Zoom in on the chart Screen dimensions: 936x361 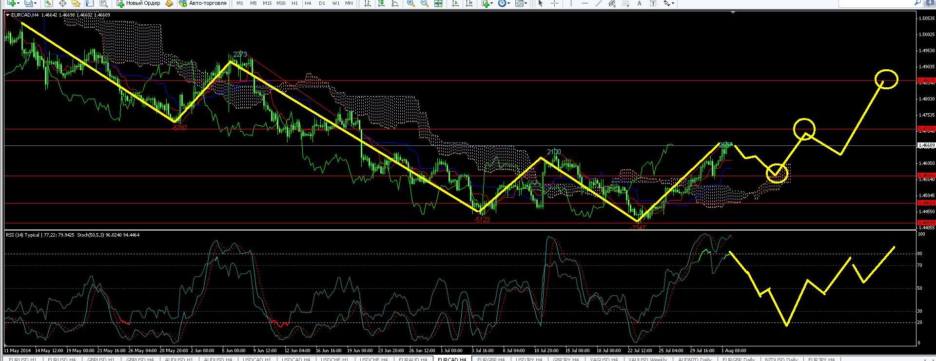click(x=411, y=3)
